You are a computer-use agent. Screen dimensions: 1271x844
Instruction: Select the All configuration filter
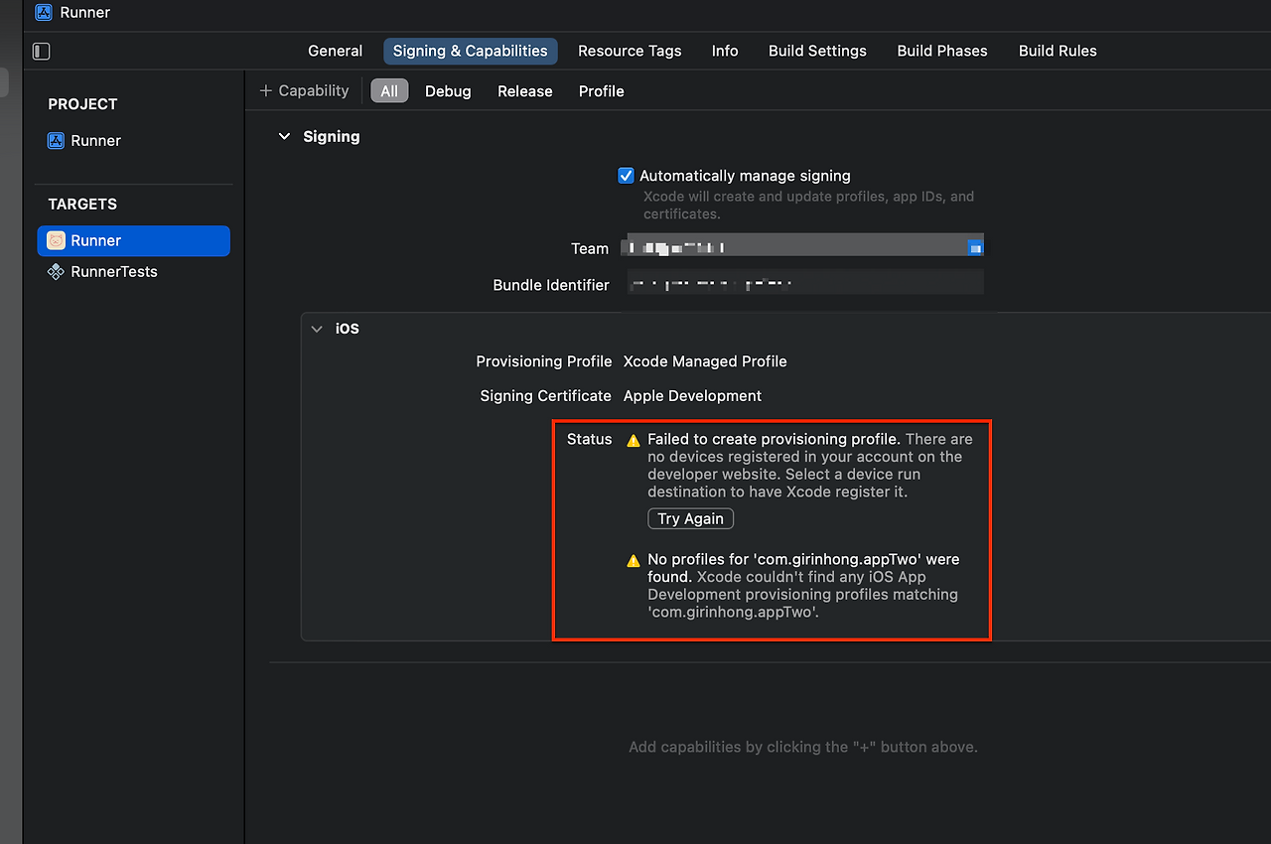pyautogui.click(x=389, y=91)
